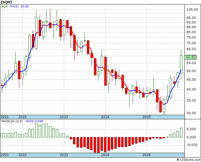
Task: Click the 35.00 price axis label
Action: pyautogui.click(x=191, y=101)
